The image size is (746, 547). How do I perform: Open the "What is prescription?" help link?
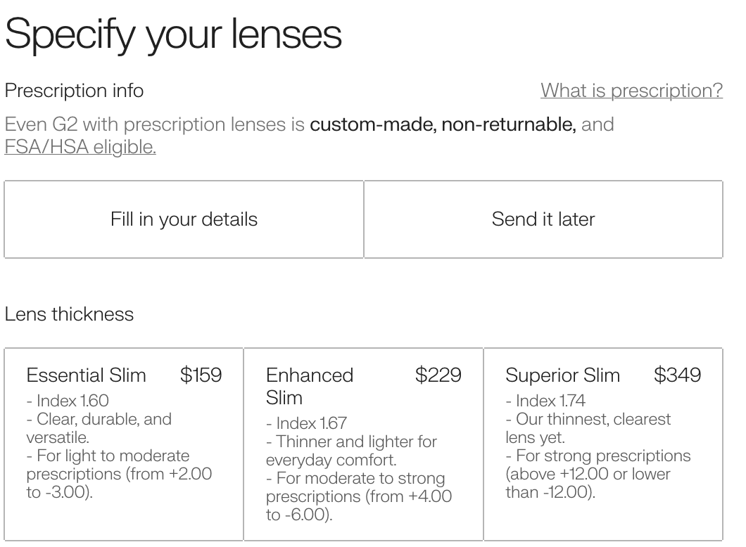pos(631,90)
